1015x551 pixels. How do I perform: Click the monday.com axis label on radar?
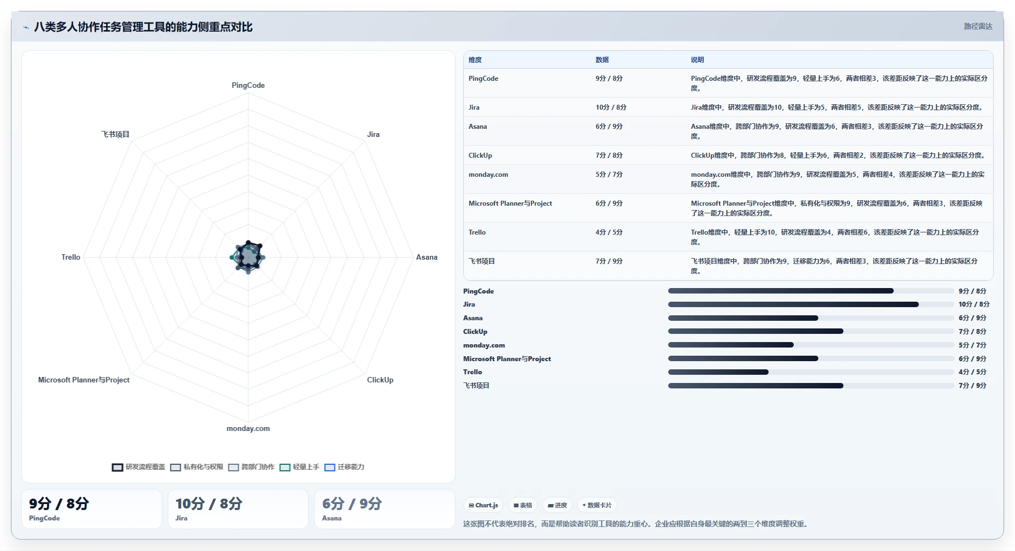click(248, 429)
